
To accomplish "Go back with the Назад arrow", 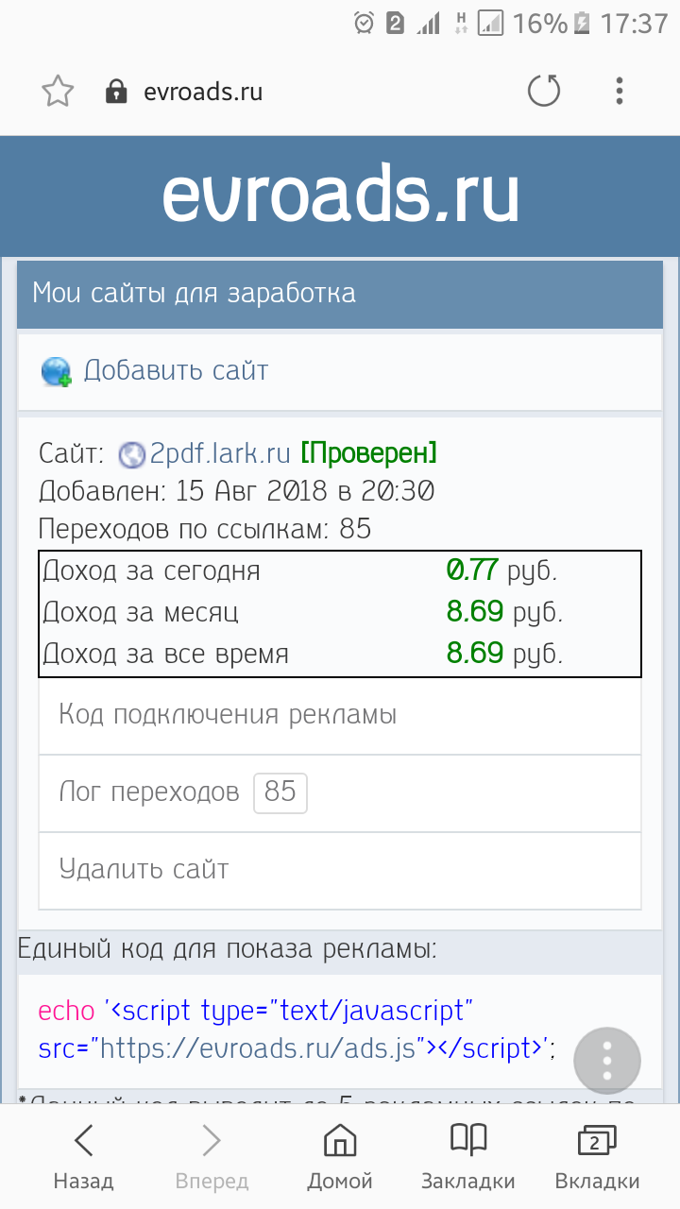I will pyautogui.click(x=83, y=1155).
